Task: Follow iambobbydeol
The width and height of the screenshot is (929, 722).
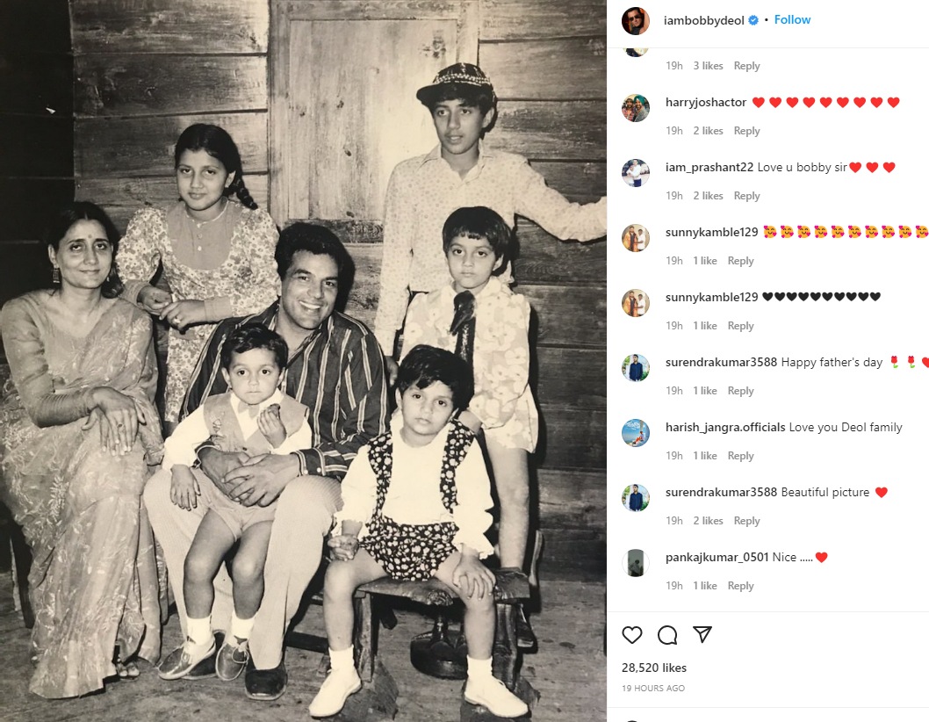Action: pos(792,19)
